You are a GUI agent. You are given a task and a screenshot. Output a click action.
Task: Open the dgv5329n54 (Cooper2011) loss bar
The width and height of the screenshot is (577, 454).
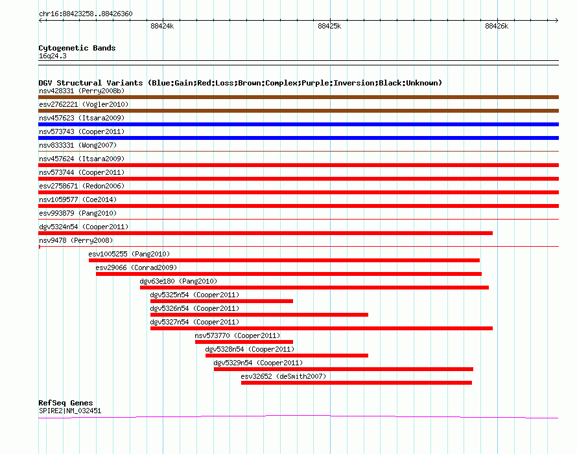(x=344, y=369)
